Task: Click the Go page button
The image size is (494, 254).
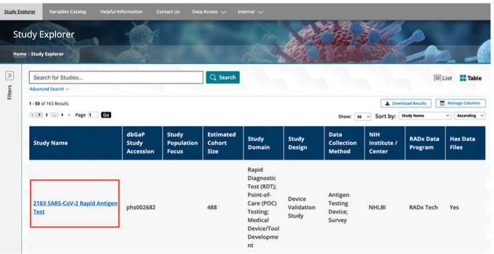Action: point(106,115)
